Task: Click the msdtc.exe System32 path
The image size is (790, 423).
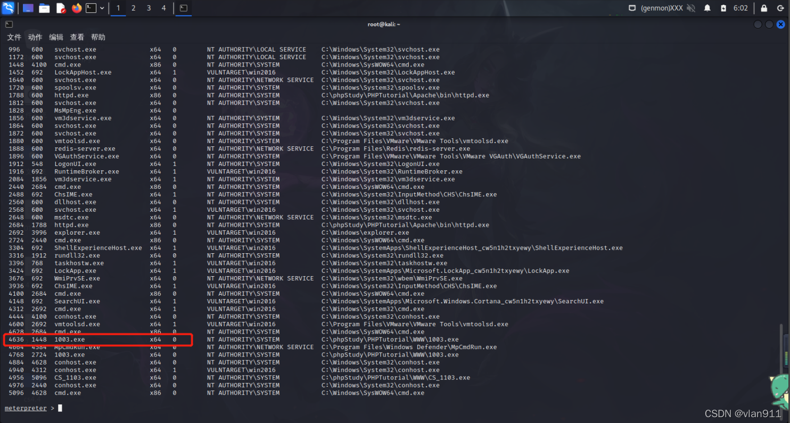Action: coord(376,218)
